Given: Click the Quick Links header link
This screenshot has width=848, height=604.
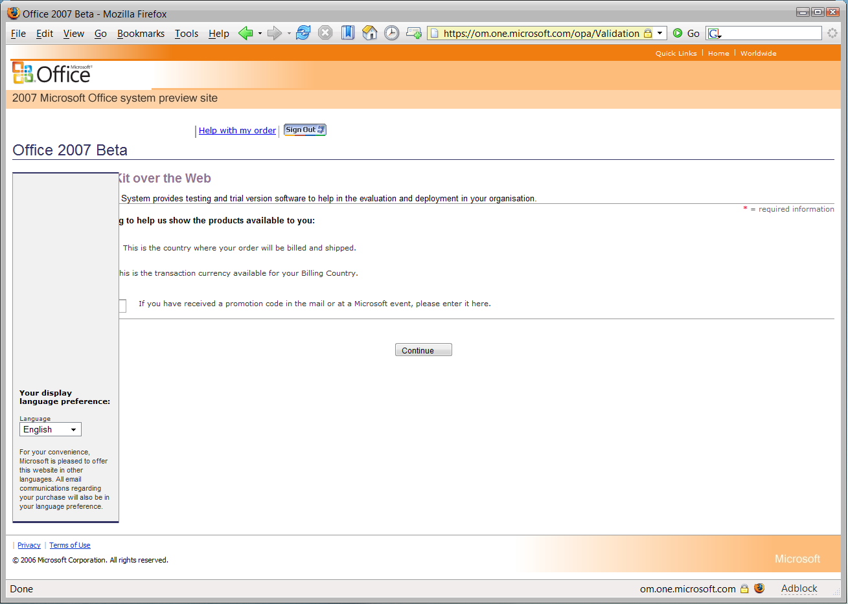Looking at the screenshot, I should [x=676, y=53].
